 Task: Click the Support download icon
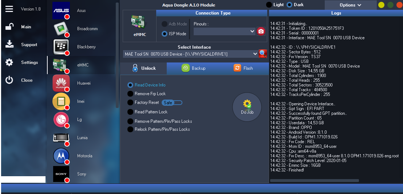coord(9,44)
